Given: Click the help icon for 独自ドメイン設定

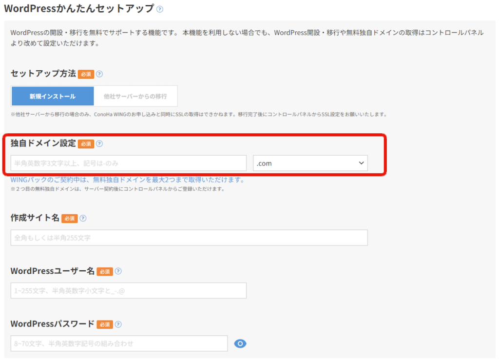Looking at the screenshot, I should 99,144.
